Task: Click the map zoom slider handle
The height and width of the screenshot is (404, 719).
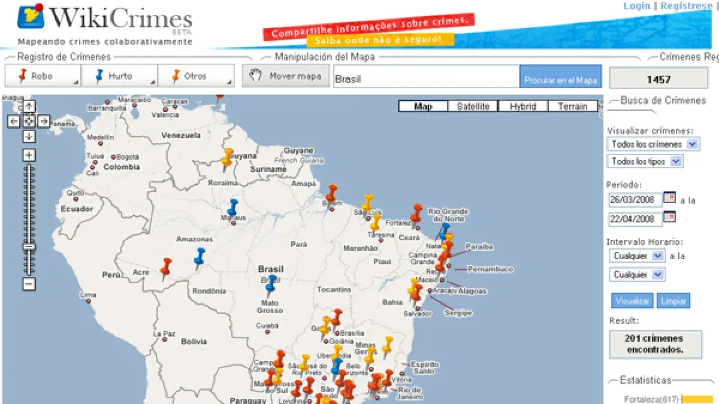Action: pyautogui.click(x=29, y=247)
